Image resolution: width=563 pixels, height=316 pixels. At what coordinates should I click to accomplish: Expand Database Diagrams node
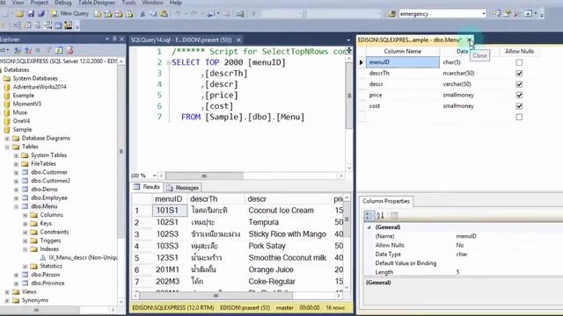point(7,139)
